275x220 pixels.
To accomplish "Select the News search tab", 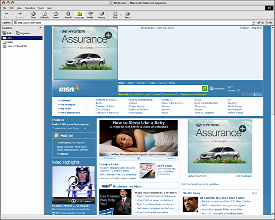I will tap(162, 83).
